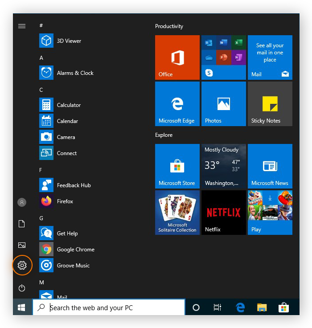
Task: Open the Mostly Cloudy weather tile
Action: pyautogui.click(x=223, y=166)
